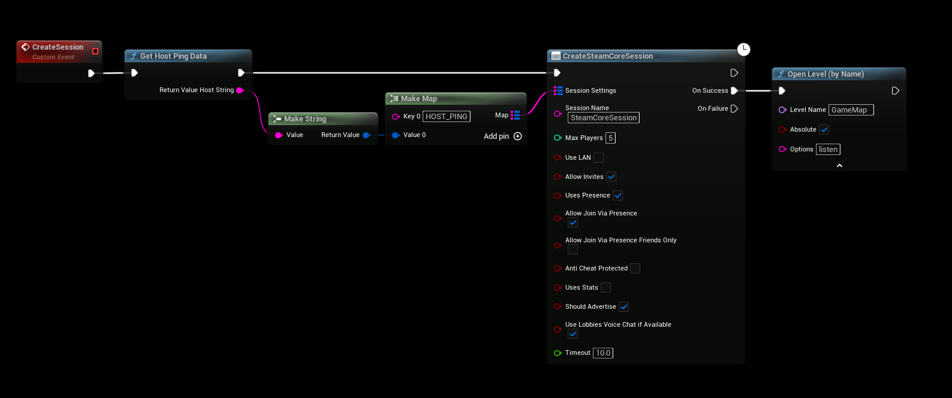Click Get Host Ping Data exec input pin
This screenshot has width=952, height=398.
(x=134, y=73)
